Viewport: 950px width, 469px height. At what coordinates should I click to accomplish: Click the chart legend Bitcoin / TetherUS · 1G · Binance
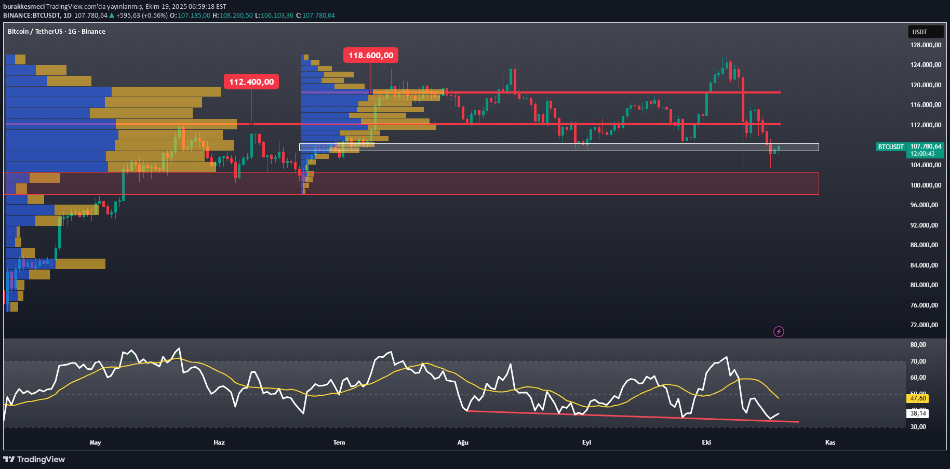[x=56, y=32]
